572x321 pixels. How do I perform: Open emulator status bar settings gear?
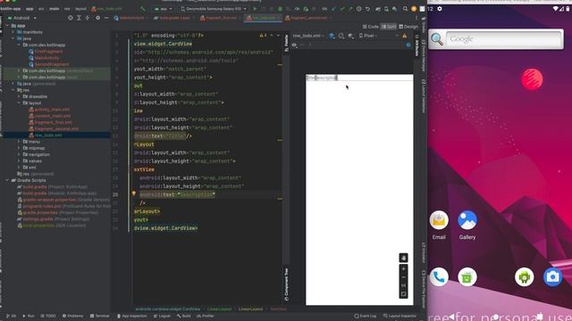[x=440, y=9]
